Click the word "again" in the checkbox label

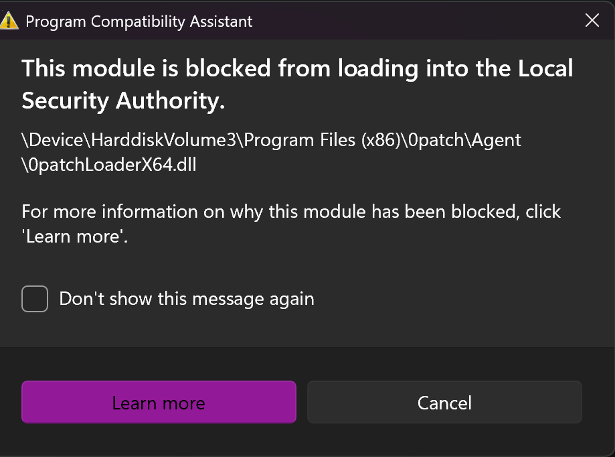tap(292, 299)
